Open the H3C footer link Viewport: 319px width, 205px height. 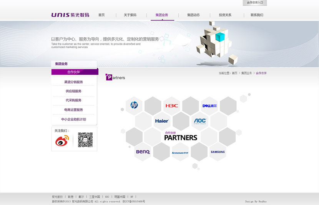(x=107, y=197)
